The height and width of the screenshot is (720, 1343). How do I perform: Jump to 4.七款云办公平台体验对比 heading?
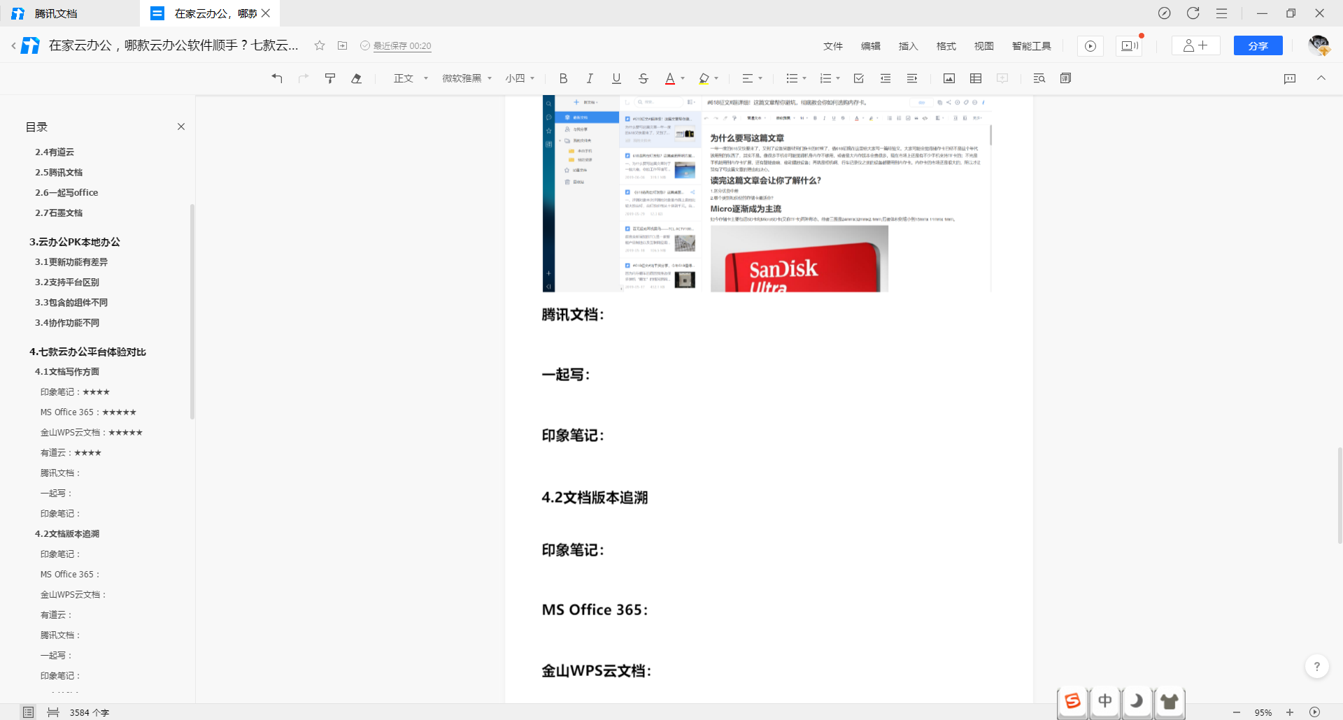[x=87, y=352]
